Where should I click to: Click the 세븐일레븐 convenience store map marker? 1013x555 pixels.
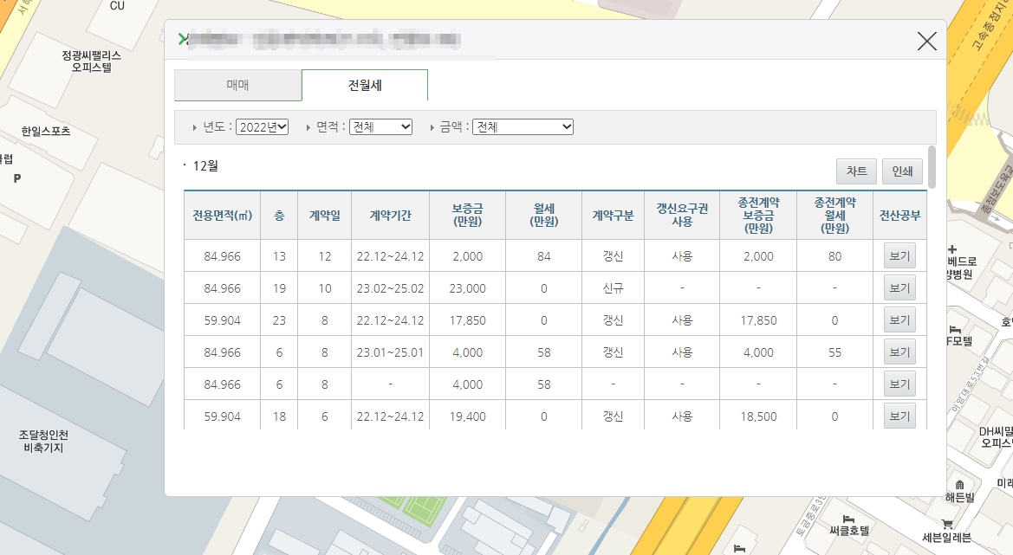pyautogui.click(x=946, y=523)
